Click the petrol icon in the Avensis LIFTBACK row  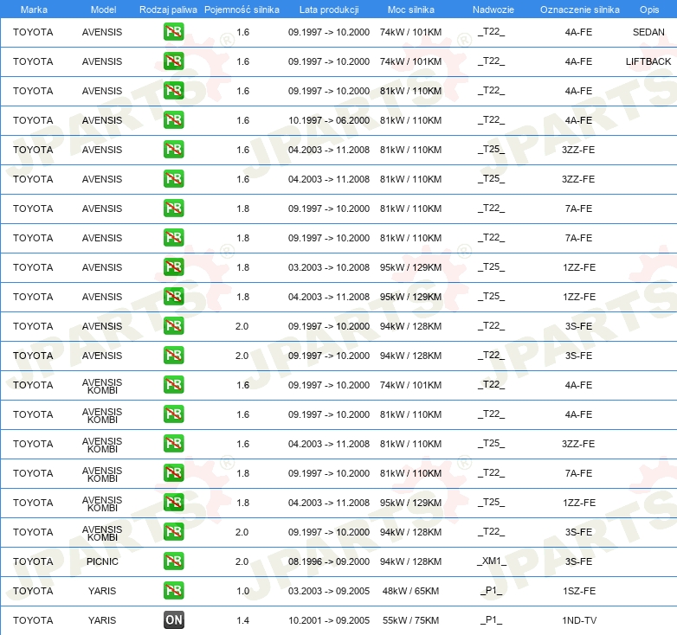click(x=174, y=61)
